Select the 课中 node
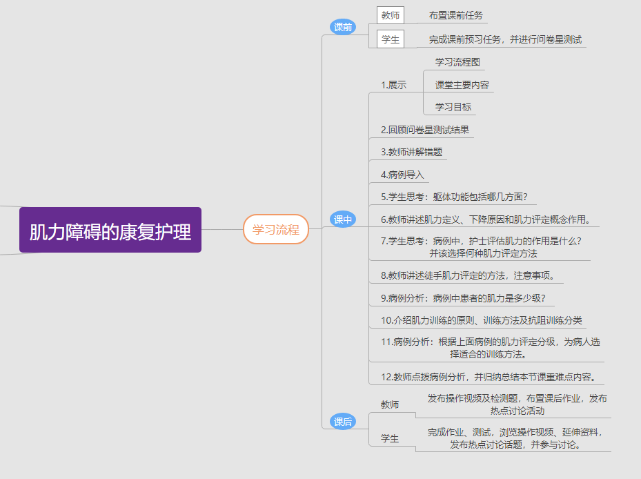Viewport: 641px width, 479px height. [x=342, y=219]
